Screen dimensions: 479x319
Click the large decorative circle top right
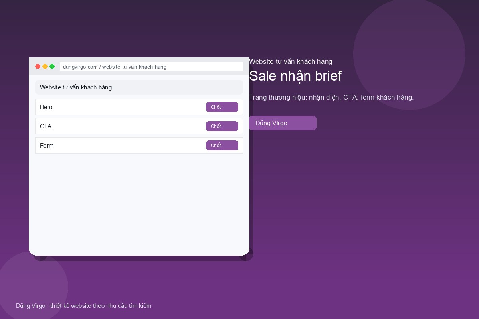[409, 54]
